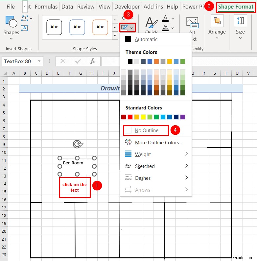Open the Size menu
Screen dimensions: 257x261
point(240,28)
